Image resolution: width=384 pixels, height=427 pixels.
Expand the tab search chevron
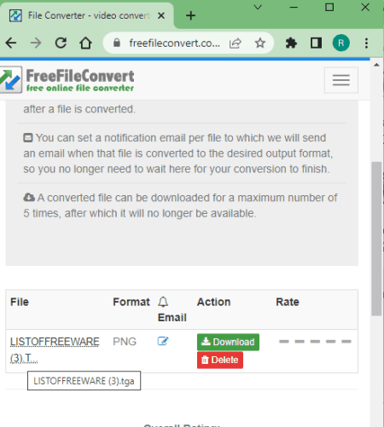[258, 8]
